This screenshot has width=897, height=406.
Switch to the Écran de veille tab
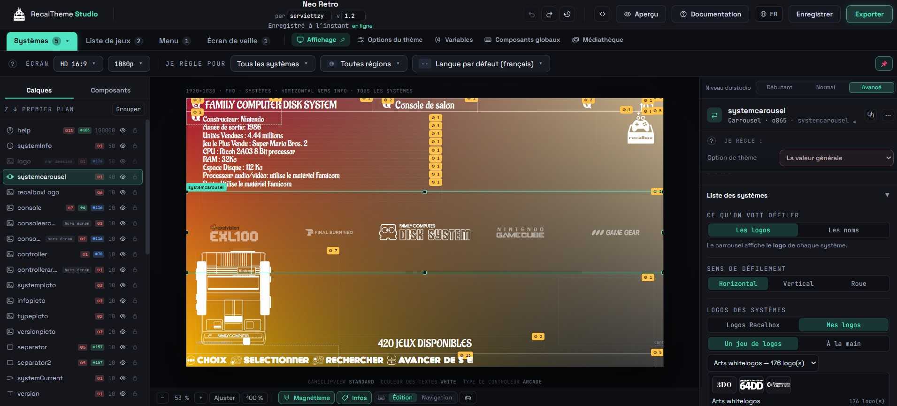pos(238,41)
